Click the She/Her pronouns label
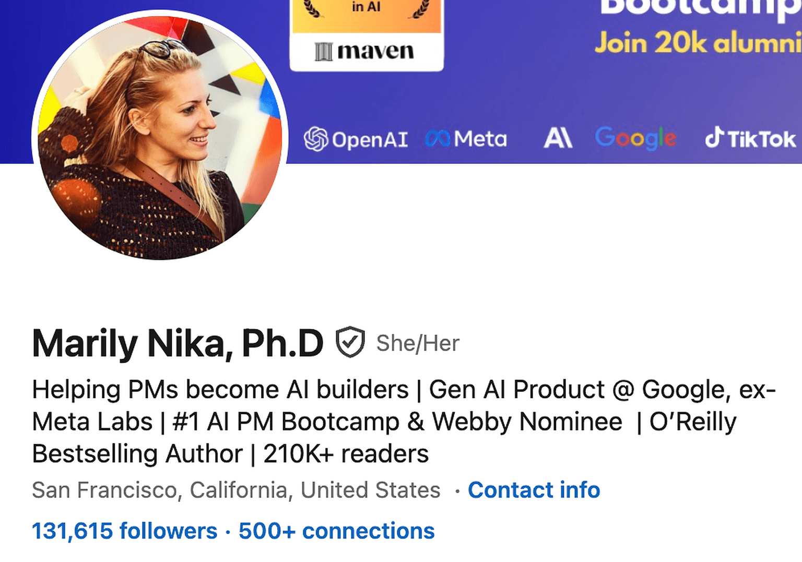The image size is (802, 562). [x=418, y=343]
